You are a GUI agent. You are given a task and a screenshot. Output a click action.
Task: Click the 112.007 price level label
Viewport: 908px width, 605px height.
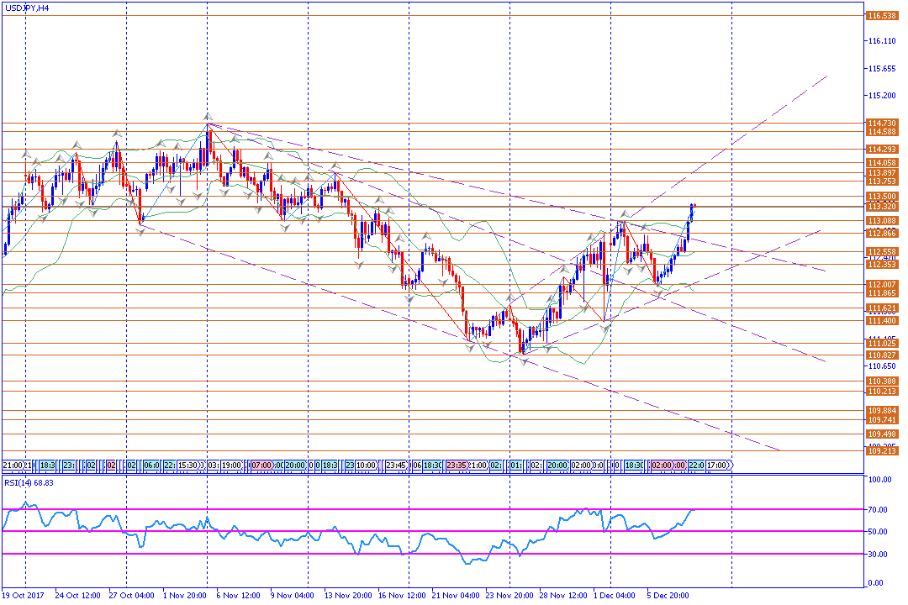(x=881, y=285)
